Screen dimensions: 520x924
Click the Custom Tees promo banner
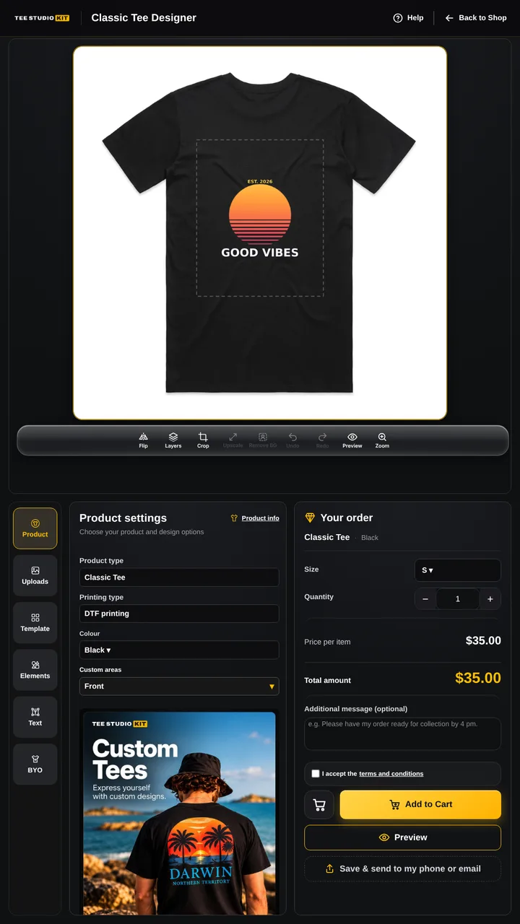pos(179,813)
